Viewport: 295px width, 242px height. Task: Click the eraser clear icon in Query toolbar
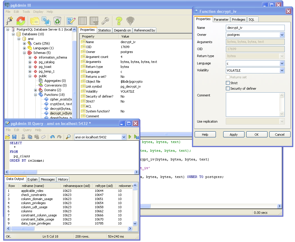(x=43, y=137)
